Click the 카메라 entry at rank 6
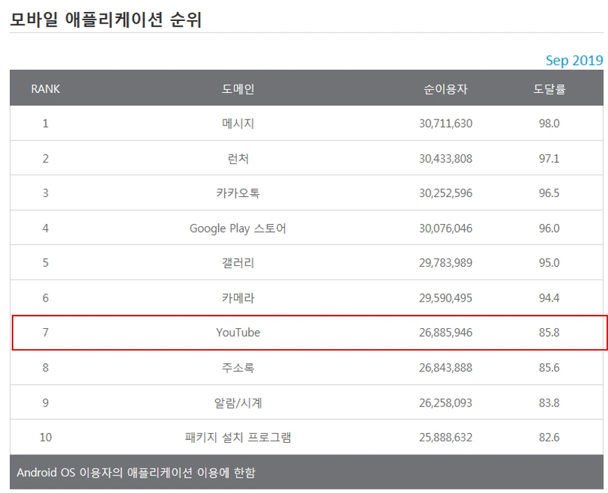This screenshot has height=493, width=608. pos(238,297)
